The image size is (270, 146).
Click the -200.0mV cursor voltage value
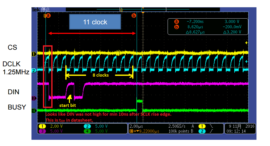(232, 27)
